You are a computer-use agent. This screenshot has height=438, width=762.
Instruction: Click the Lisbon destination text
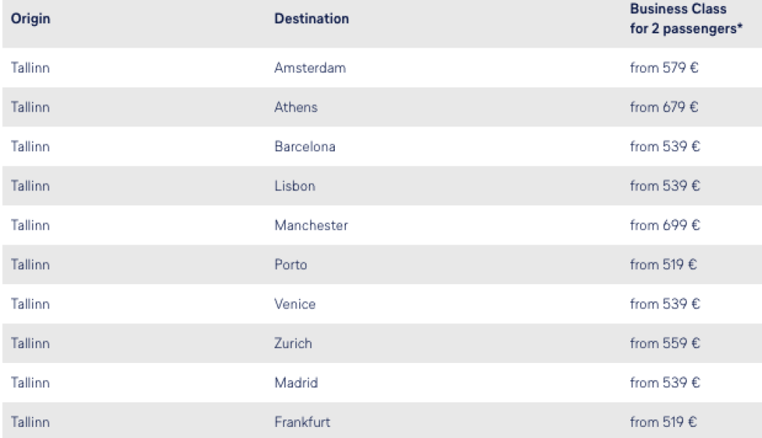click(295, 186)
